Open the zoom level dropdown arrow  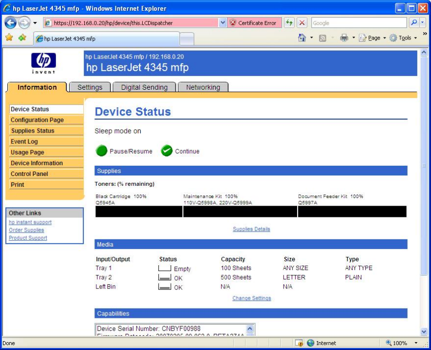[x=416, y=343]
